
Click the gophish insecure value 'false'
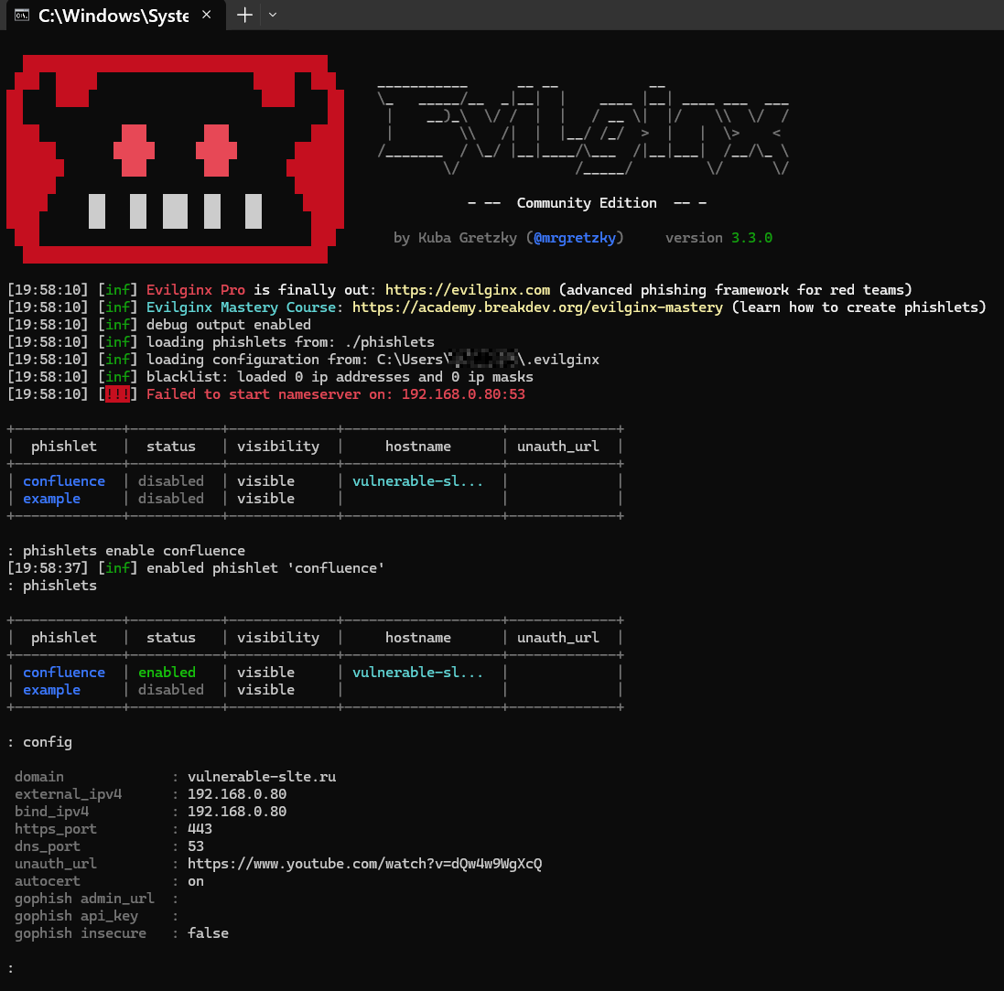tap(208, 933)
